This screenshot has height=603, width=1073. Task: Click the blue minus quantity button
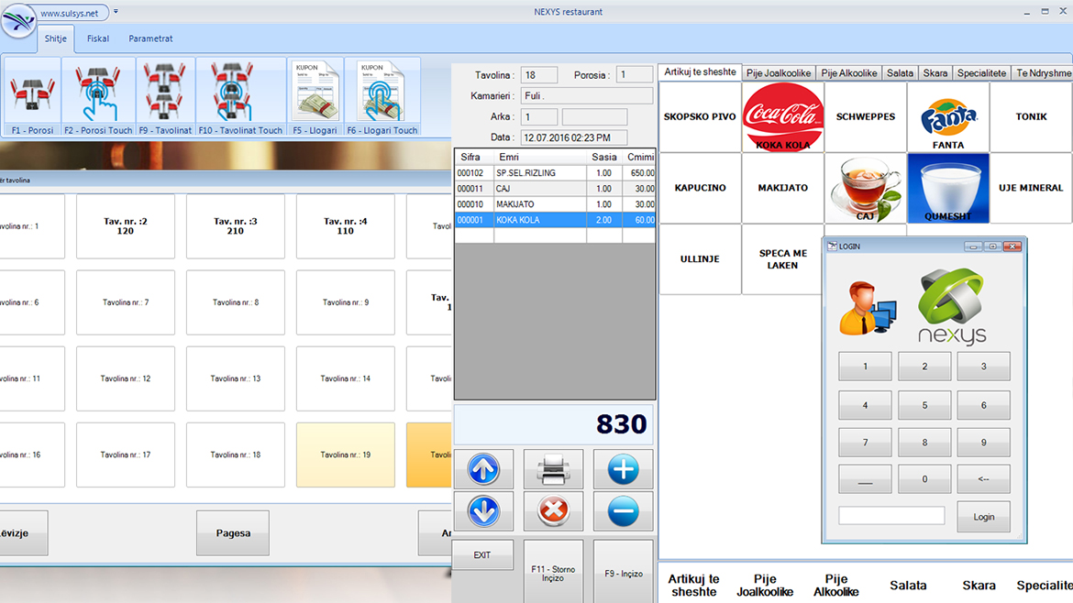623,511
